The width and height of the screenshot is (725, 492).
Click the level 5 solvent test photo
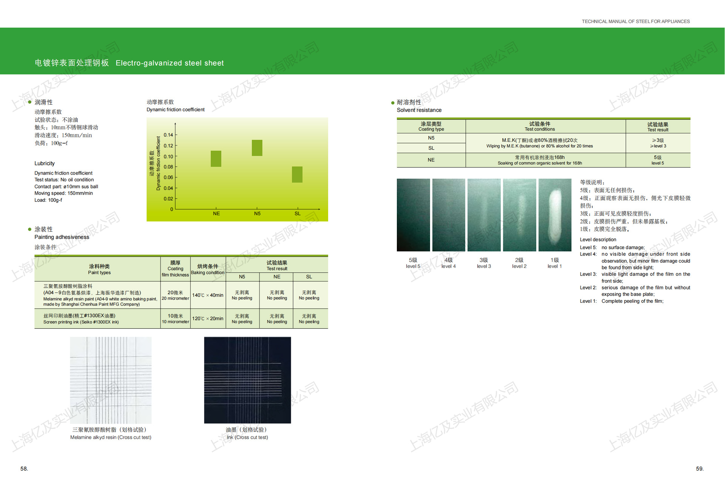click(413, 215)
